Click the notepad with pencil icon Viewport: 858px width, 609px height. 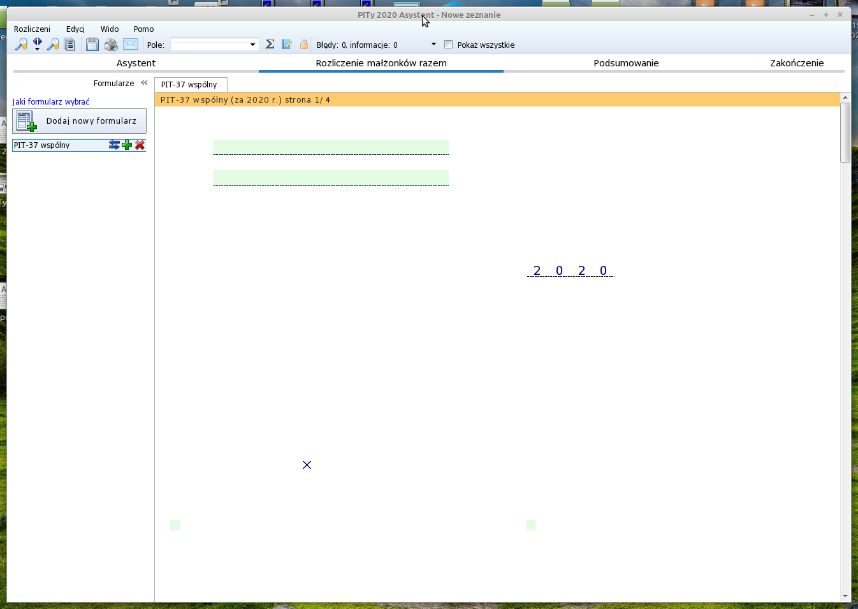click(x=287, y=45)
